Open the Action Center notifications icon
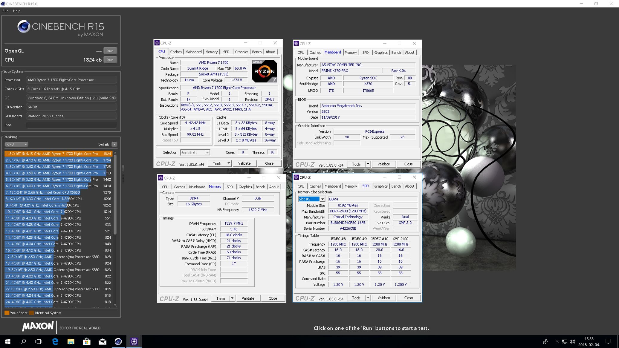 [x=608, y=341]
